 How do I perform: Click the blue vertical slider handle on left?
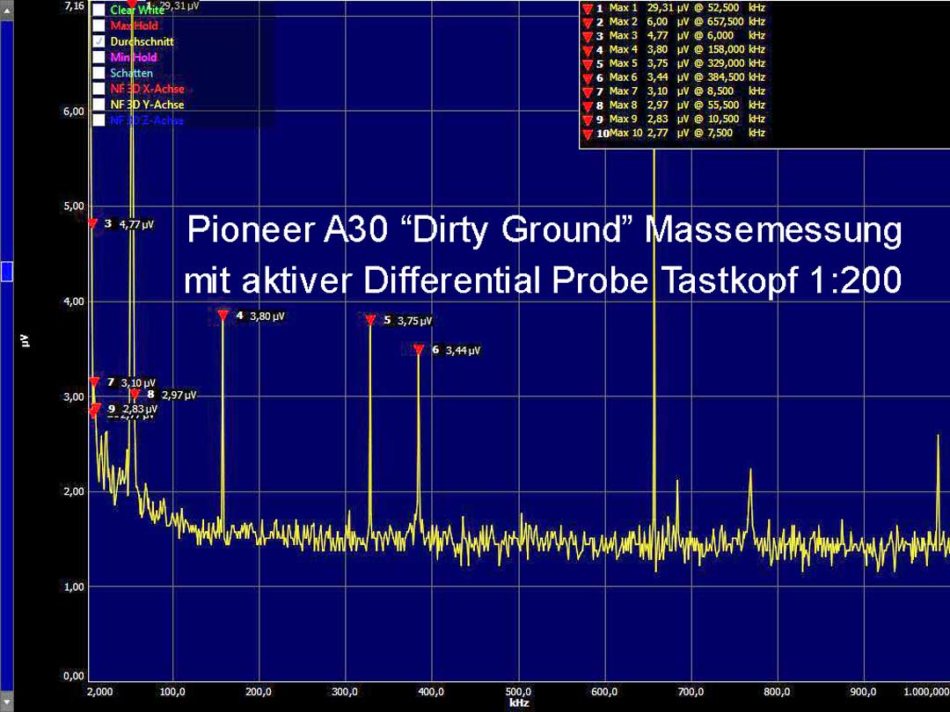6,272
